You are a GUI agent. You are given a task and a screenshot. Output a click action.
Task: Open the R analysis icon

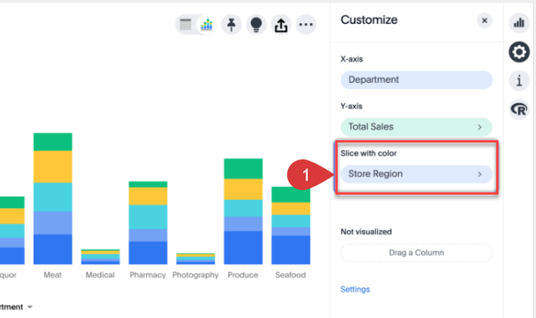pos(519,109)
